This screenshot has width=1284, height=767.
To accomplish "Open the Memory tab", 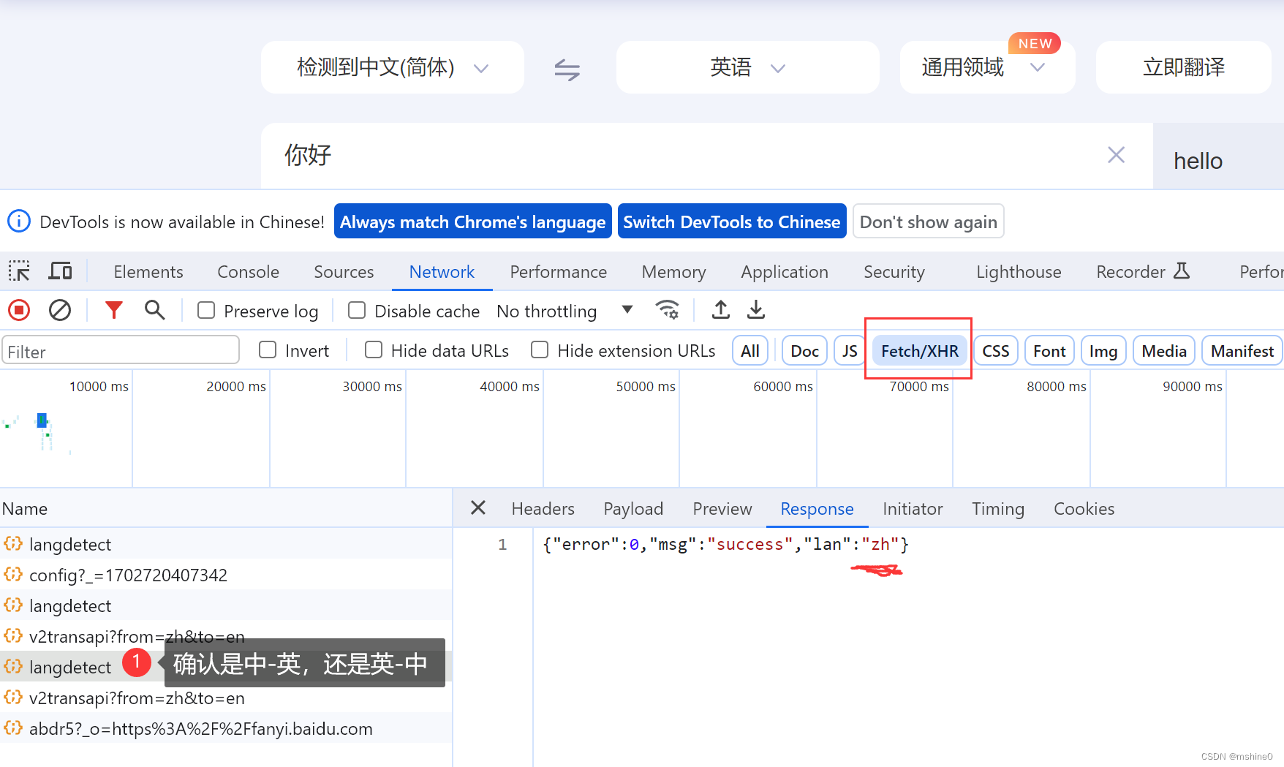I will 673,271.
